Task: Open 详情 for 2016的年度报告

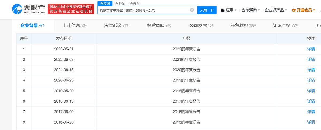Action: (x=311, y=112)
